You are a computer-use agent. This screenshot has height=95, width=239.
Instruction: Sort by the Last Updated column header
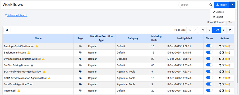pyautogui.click(x=184, y=38)
